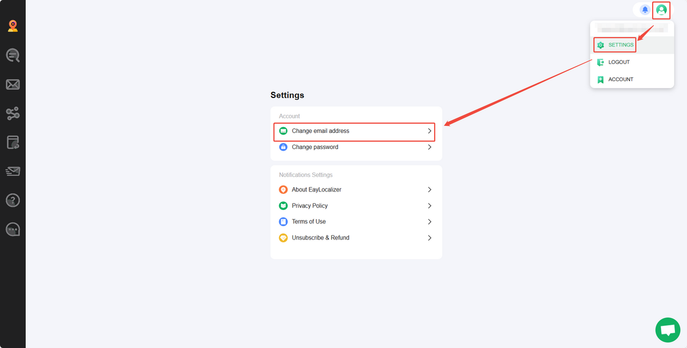Expand the Privacy Policy chevron arrow

(429, 206)
